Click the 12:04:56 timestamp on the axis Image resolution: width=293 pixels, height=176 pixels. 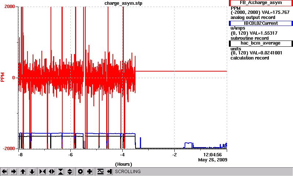point(212,155)
